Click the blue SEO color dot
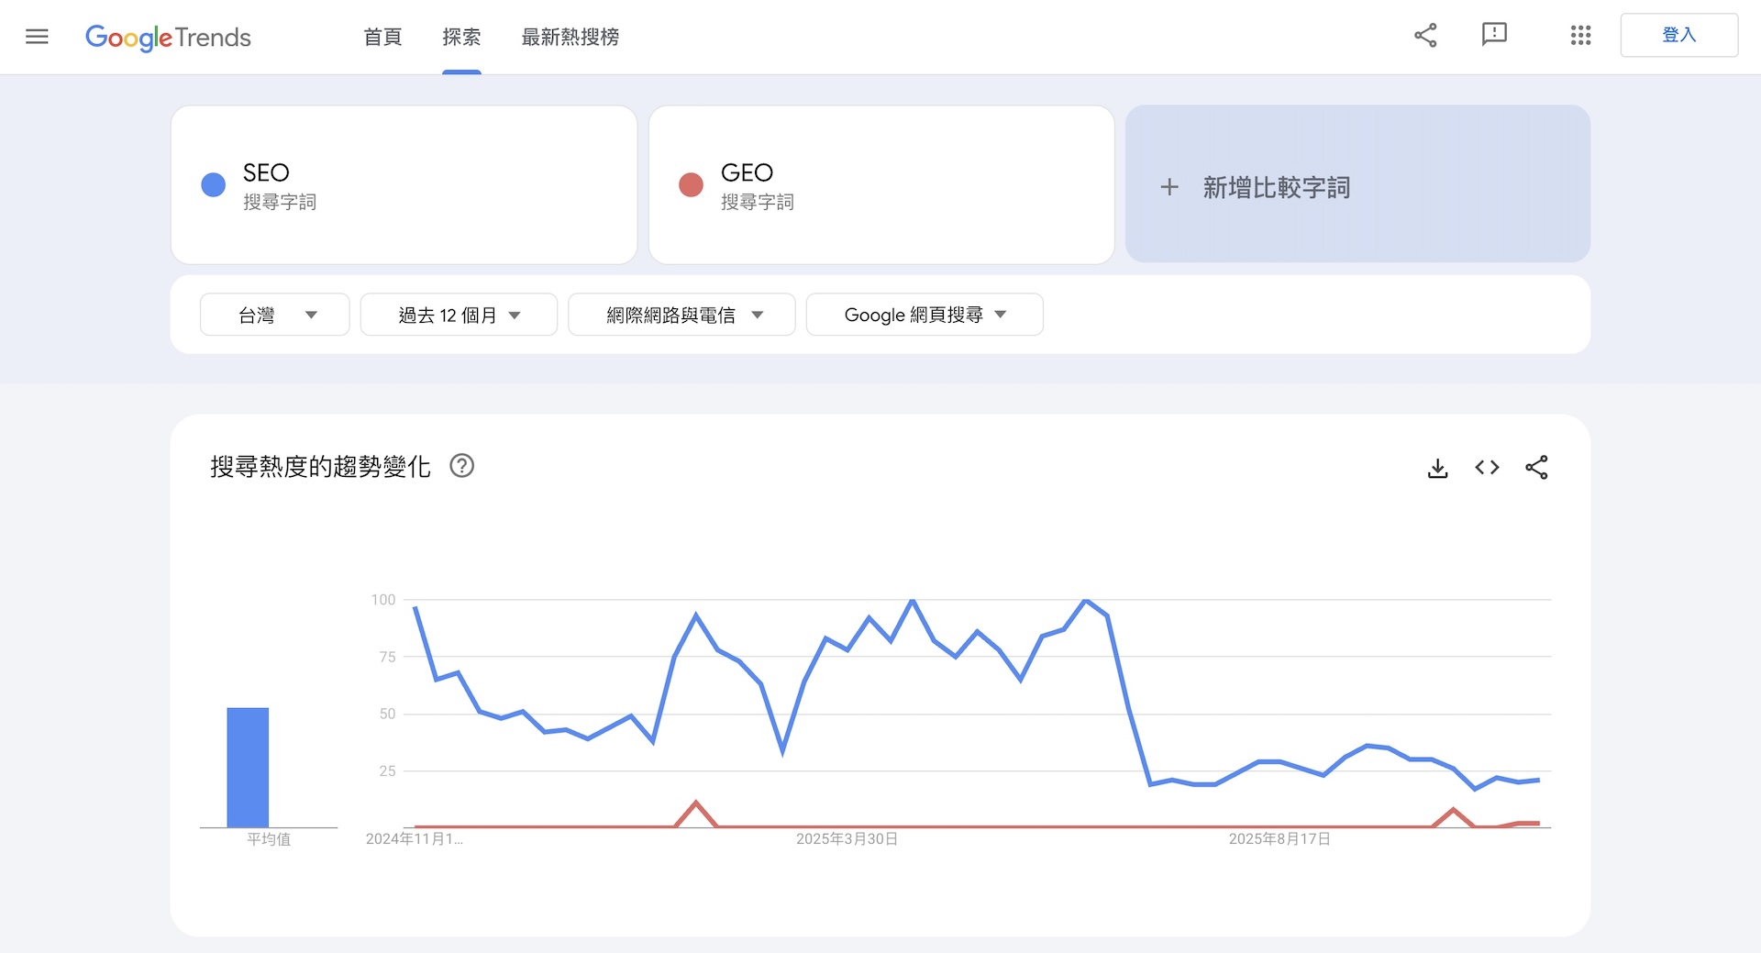This screenshot has height=953, width=1761. [214, 185]
